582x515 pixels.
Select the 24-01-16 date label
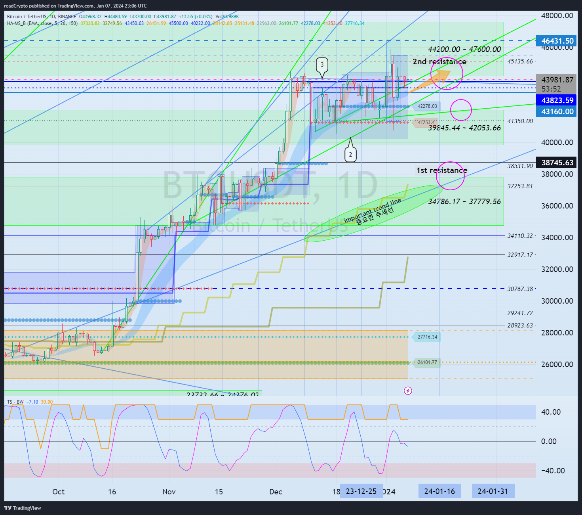click(439, 491)
